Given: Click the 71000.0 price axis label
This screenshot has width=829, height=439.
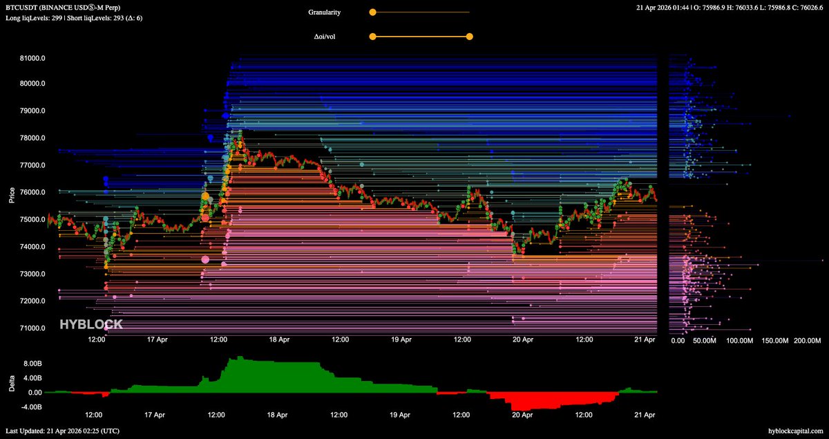Looking at the screenshot, I should (32, 328).
